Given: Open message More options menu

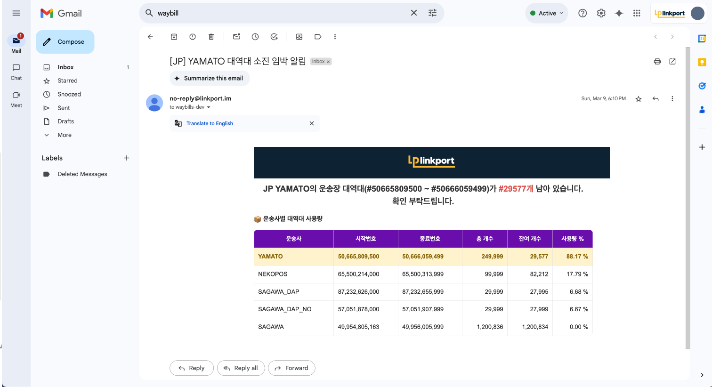Looking at the screenshot, I should click(x=672, y=99).
